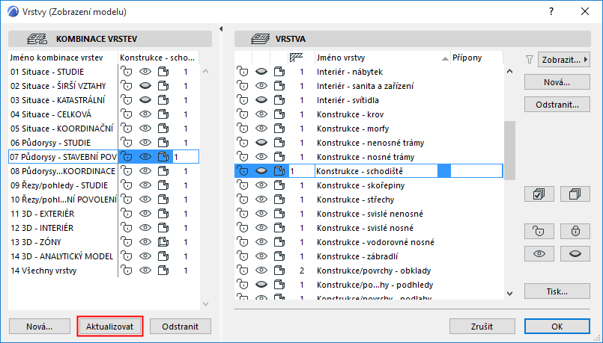Click lock icon of Konstrukce - krov layer
The width and height of the screenshot is (603, 343).
click(x=243, y=114)
